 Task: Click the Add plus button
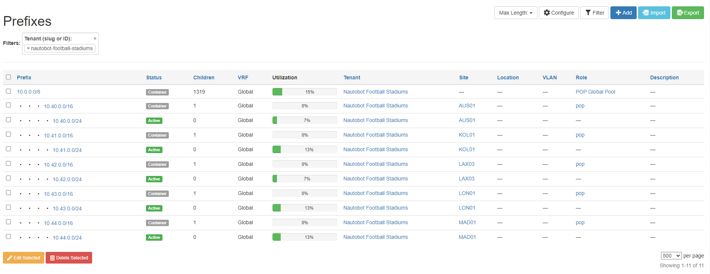coord(623,13)
